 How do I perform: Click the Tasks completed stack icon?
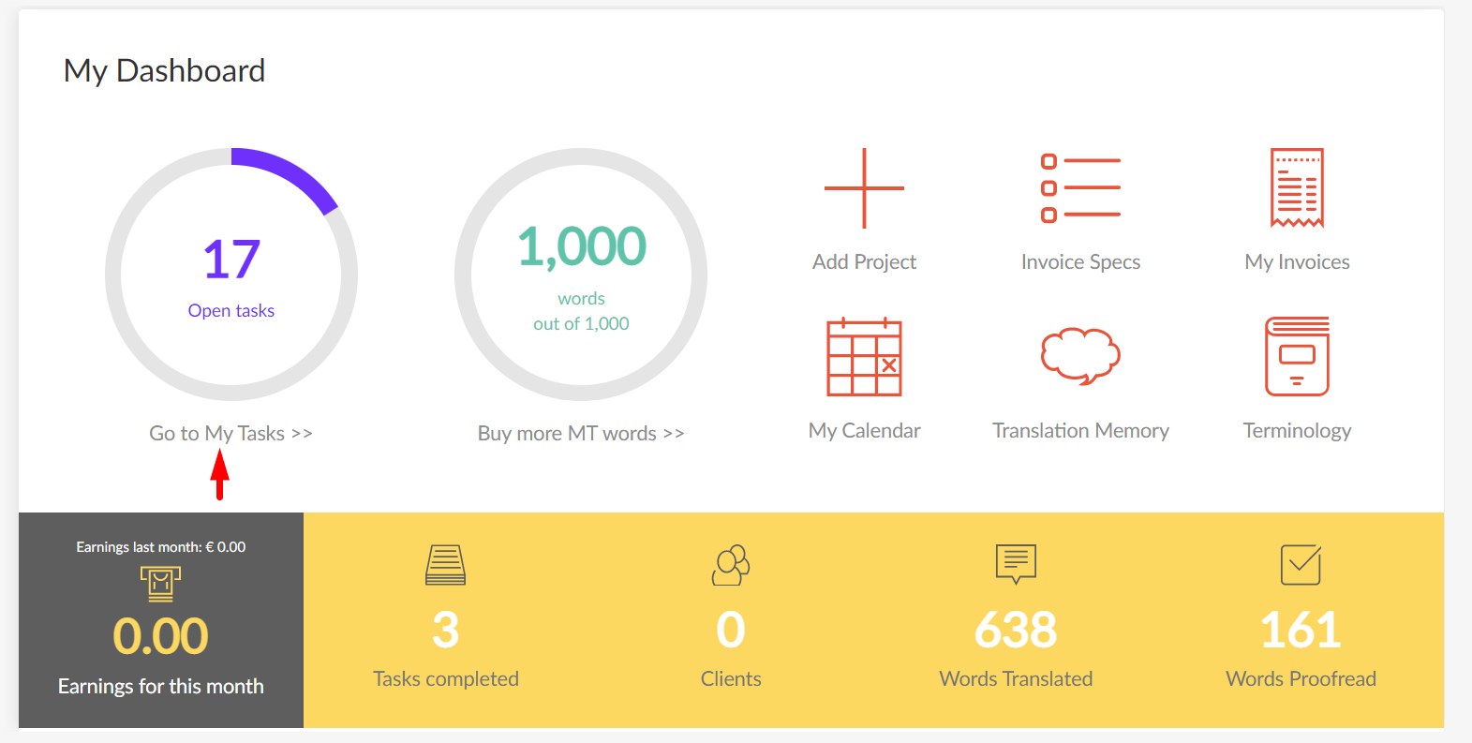(445, 565)
